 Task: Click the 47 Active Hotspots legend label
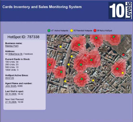pyautogui.click(x=60, y=31)
